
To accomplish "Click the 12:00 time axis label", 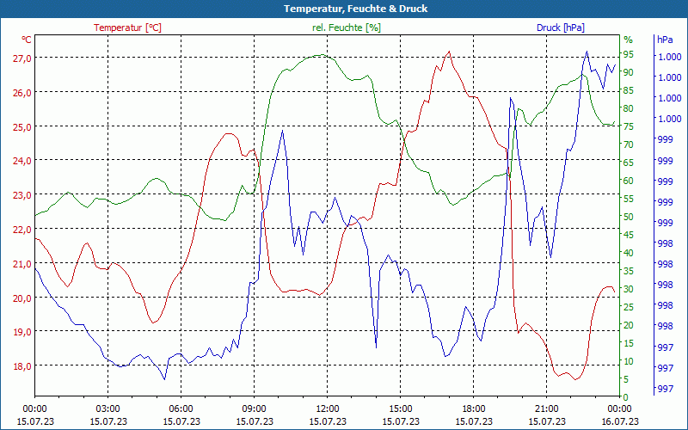I will (x=328, y=409).
